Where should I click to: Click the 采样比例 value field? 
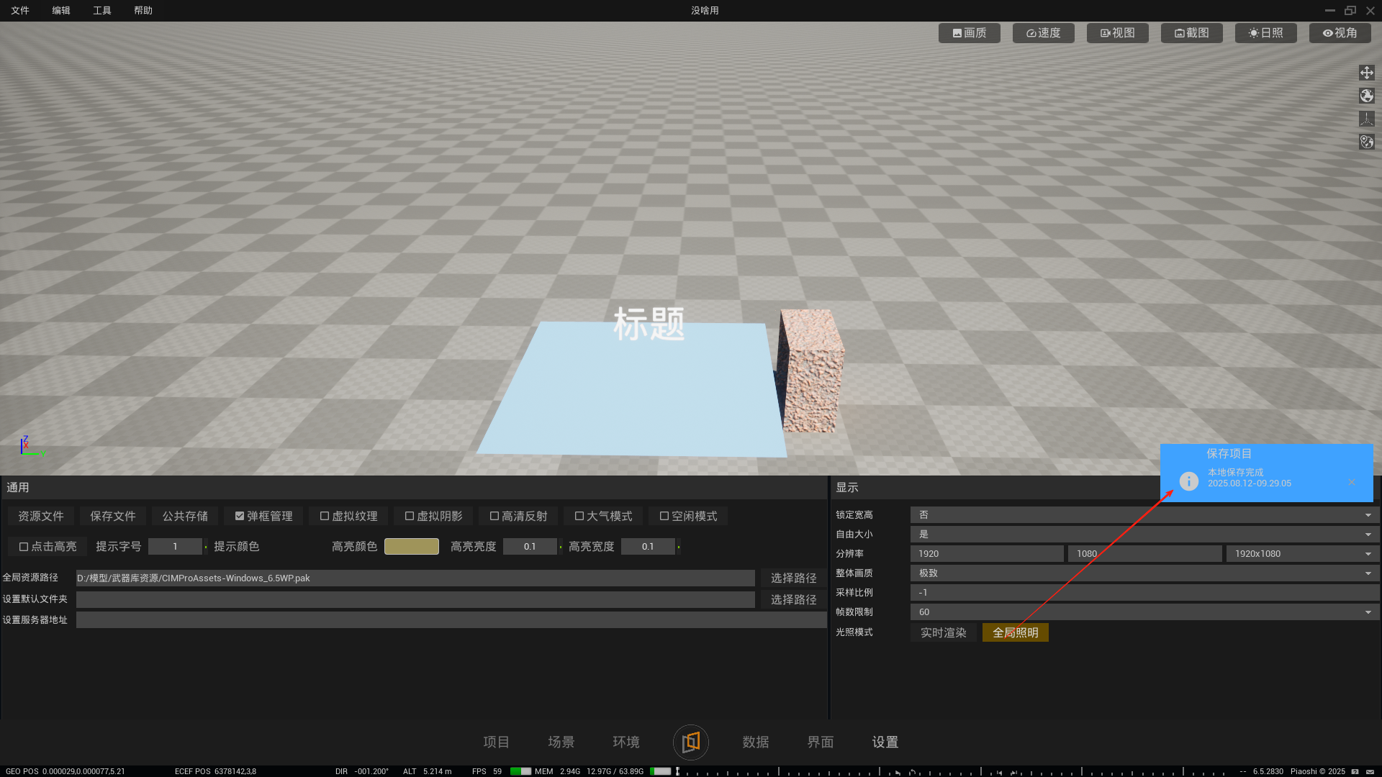coord(1144,592)
